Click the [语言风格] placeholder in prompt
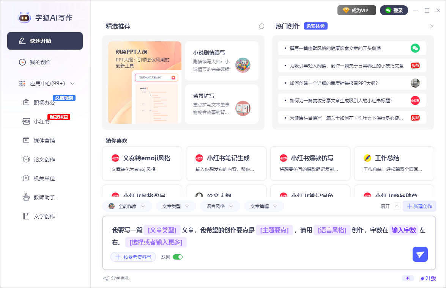This screenshot has width=446, height=288. [332, 230]
